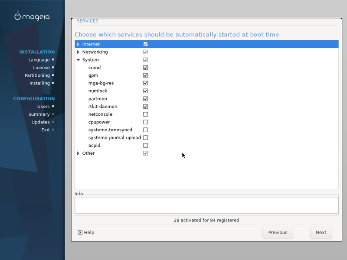
Task: Enable the cpupower service checkbox
Action: [145, 122]
